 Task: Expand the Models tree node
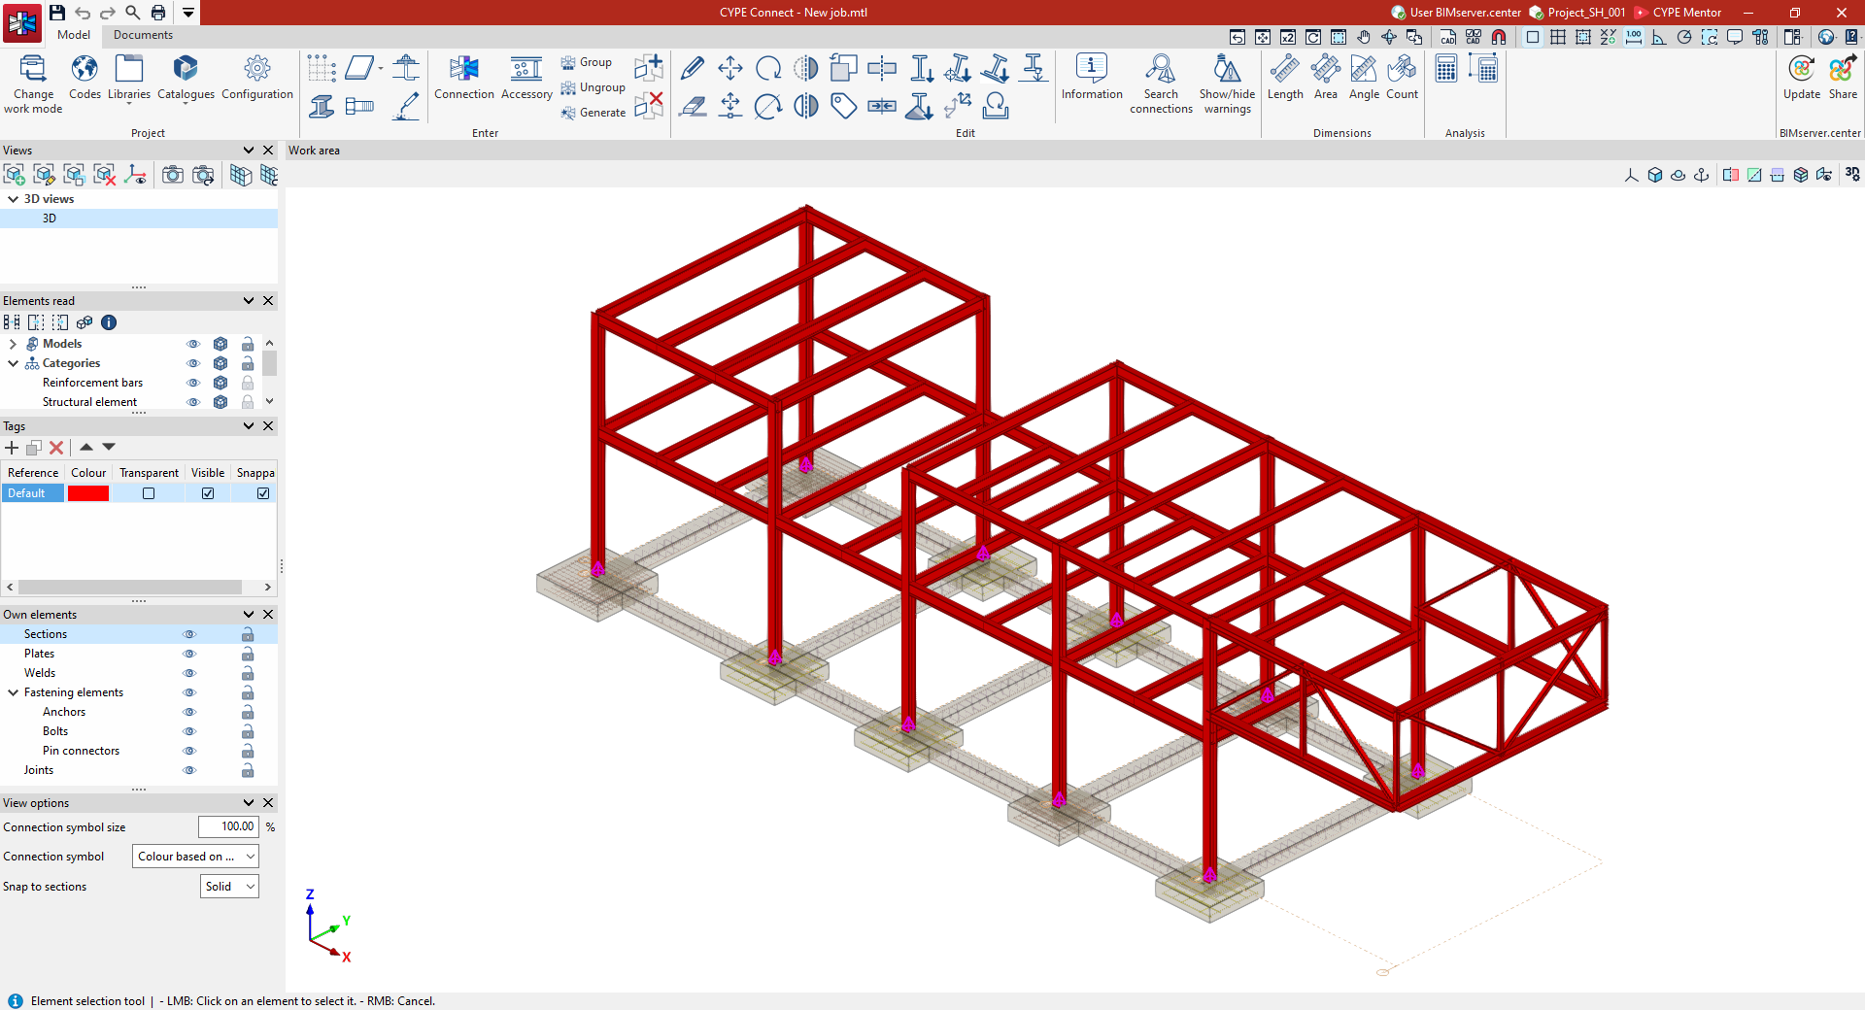pyautogui.click(x=13, y=344)
